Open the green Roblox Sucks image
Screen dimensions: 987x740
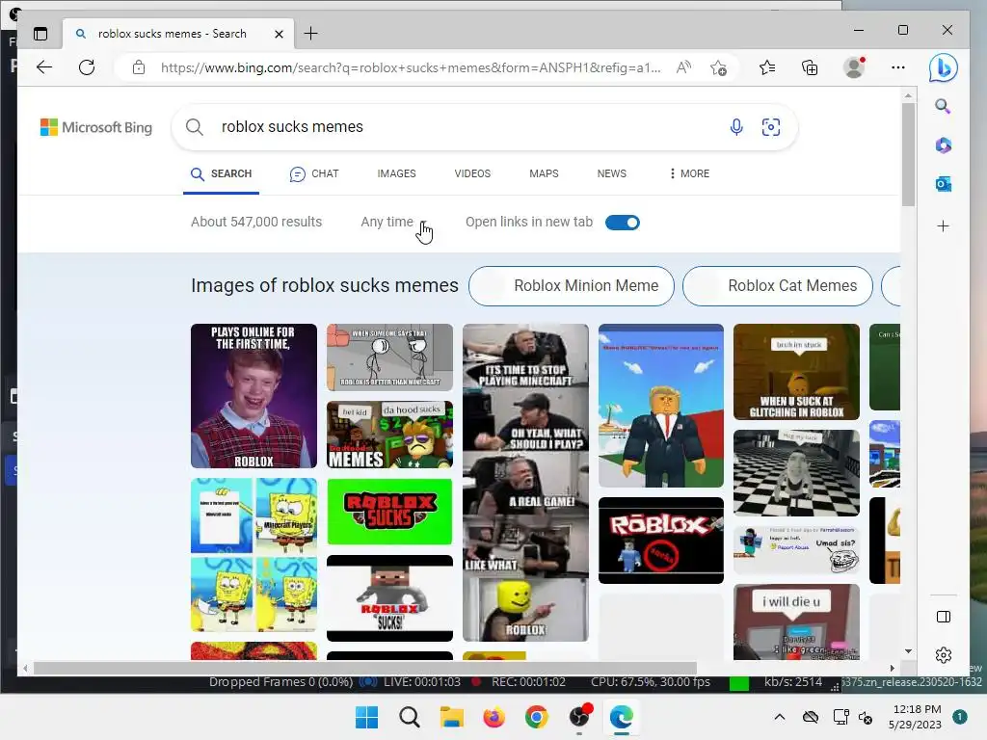[389, 512]
